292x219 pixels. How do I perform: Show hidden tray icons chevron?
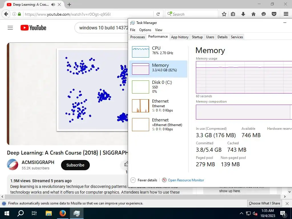click(241, 213)
